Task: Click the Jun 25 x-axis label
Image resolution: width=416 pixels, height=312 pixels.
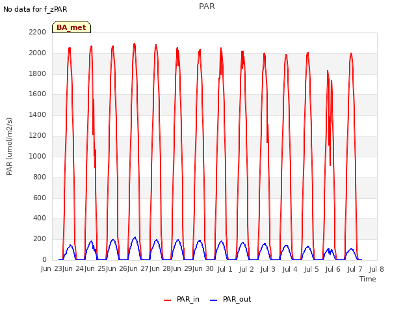Action: click(96, 269)
